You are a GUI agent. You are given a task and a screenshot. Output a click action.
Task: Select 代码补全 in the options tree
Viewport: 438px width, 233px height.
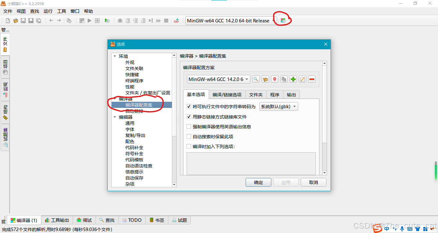134,148
